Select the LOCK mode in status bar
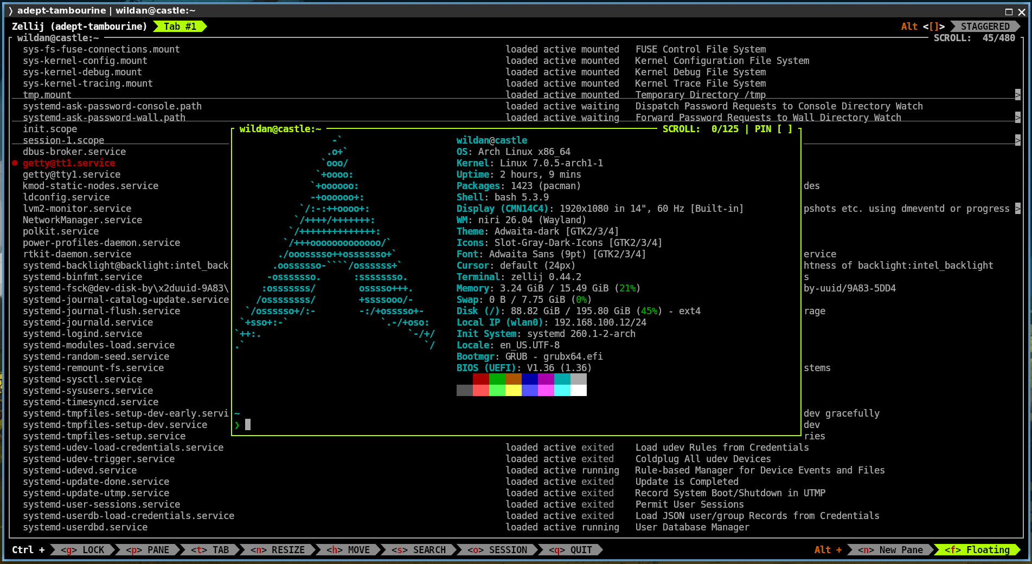 pos(82,550)
